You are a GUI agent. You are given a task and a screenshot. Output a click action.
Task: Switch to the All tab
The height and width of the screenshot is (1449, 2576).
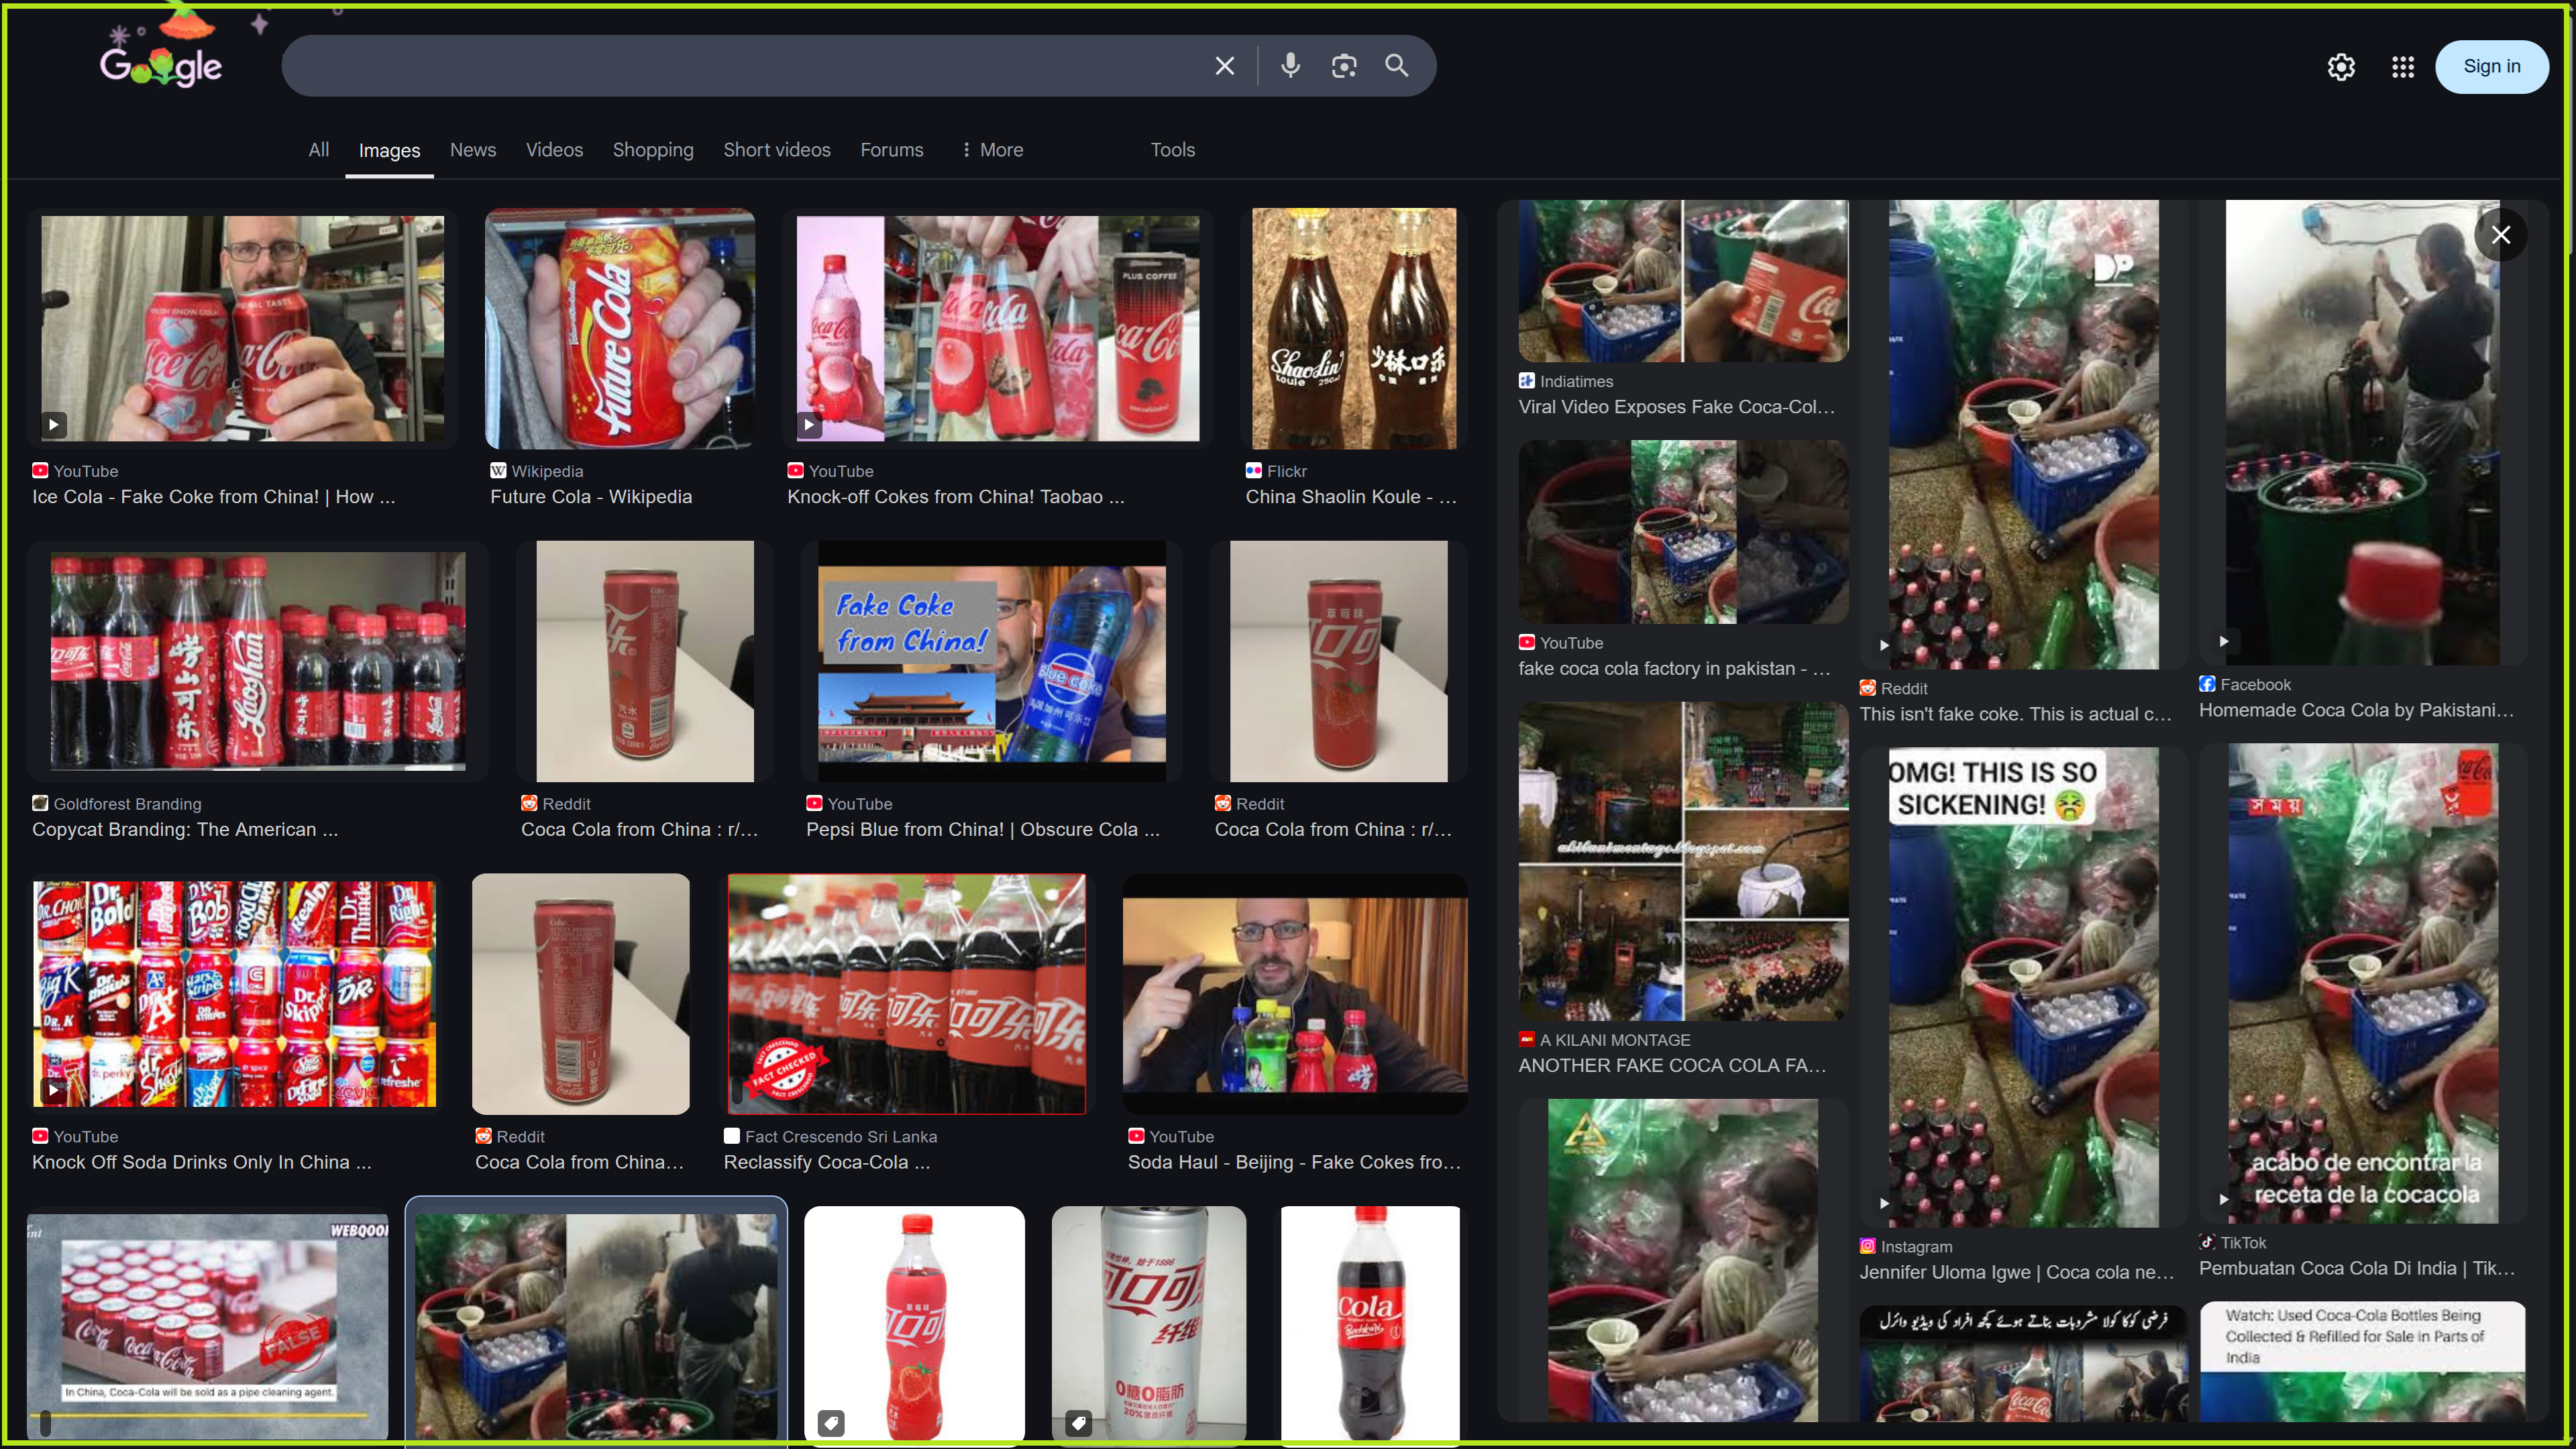pyautogui.click(x=319, y=150)
